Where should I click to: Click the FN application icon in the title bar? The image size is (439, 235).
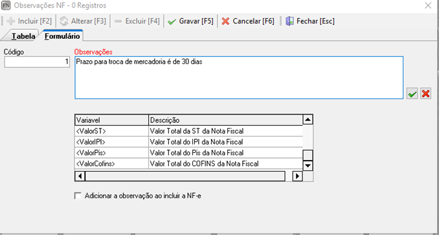point(6,5)
